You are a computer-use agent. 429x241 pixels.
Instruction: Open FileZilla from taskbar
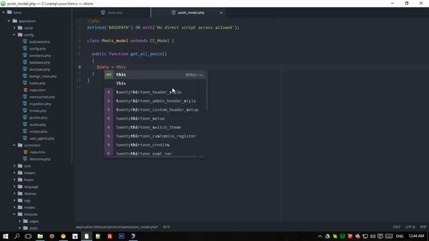110,236
